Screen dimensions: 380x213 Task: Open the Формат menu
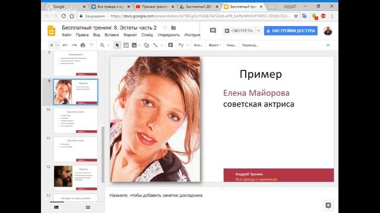(x=130, y=35)
